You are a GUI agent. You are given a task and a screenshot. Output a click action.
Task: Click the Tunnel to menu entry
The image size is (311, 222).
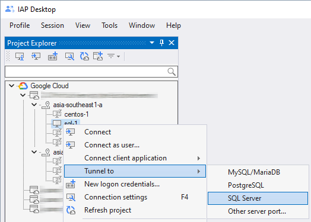click(x=135, y=171)
